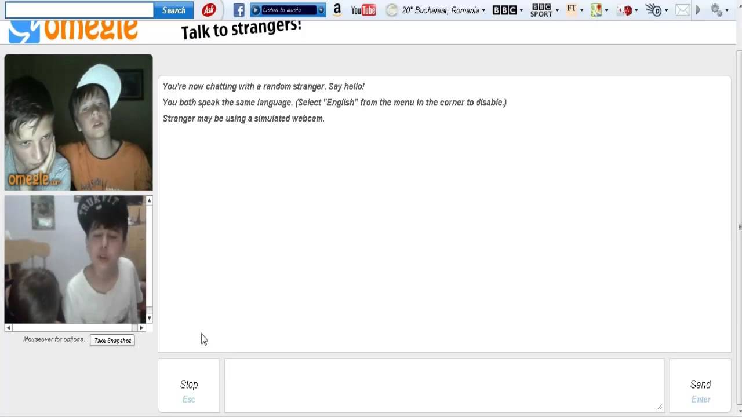The width and height of the screenshot is (742, 417).
Task: Click your own webcam preview video
Action: coord(75,259)
